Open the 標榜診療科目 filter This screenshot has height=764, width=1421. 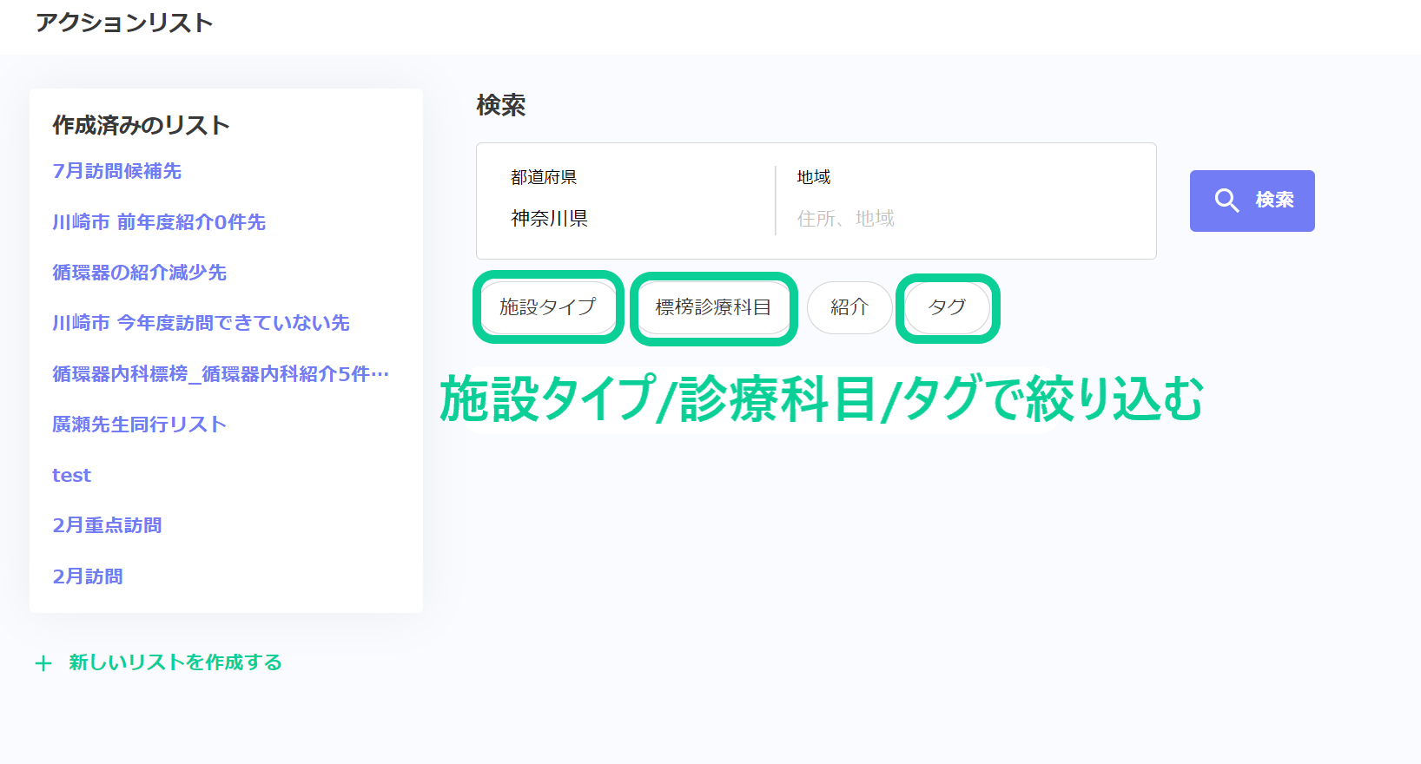pyautogui.click(x=713, y=307)
